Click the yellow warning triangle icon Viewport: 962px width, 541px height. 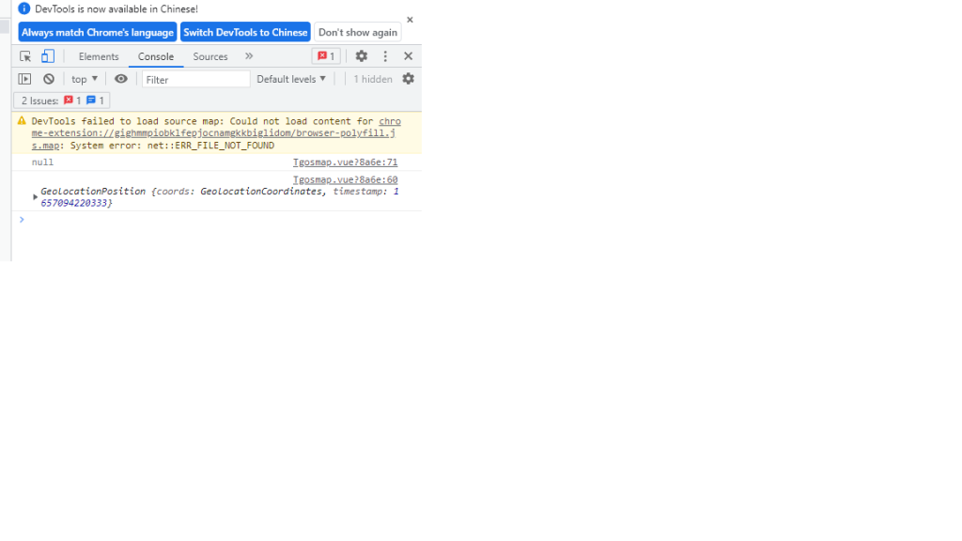tap(22, 121)
